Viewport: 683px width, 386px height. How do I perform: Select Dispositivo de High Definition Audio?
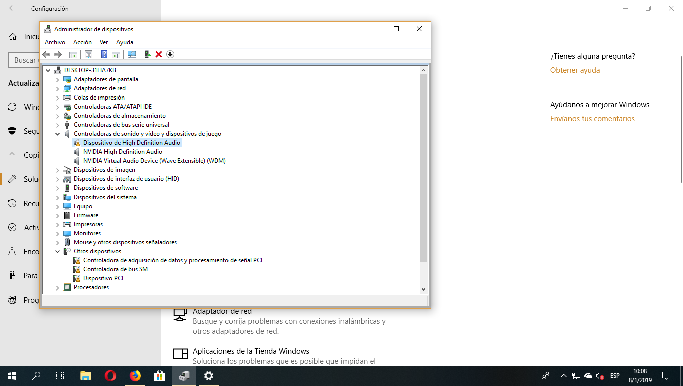[132, 143]
